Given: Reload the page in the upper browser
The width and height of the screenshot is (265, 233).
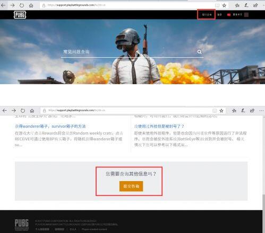Looking at the screenshot, I should coord(22,5).
